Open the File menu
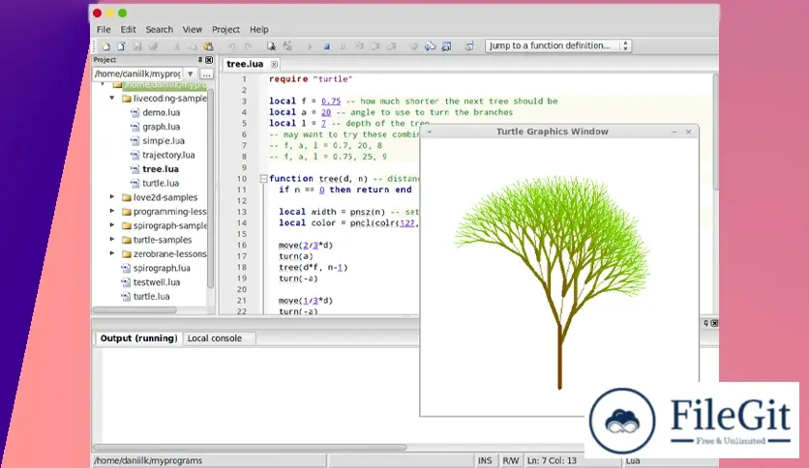The height and width of the screenshot is (468, 809). [x=104, y=29]
